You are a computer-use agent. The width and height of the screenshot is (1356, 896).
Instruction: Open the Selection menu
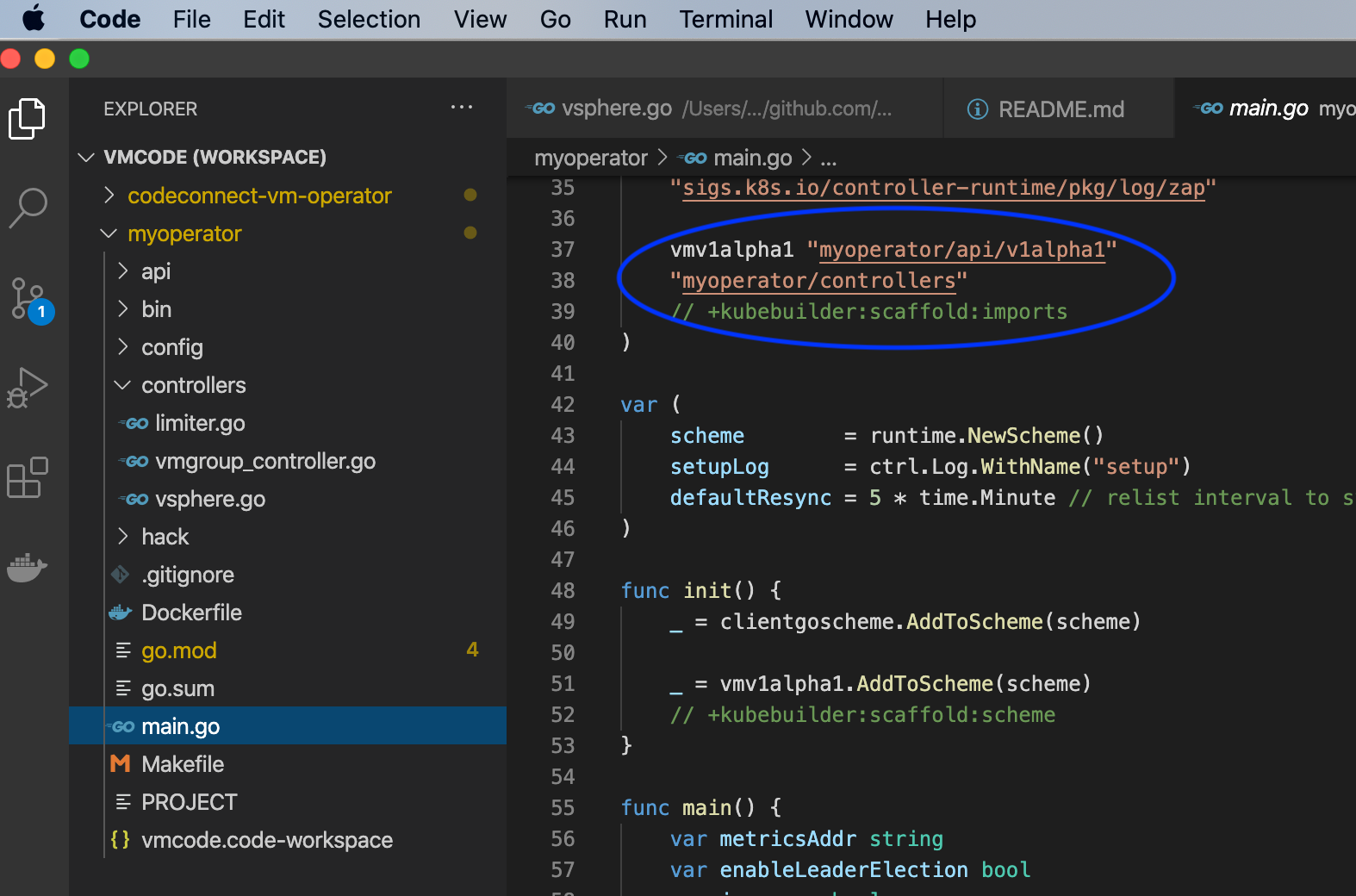coord(369,19)
